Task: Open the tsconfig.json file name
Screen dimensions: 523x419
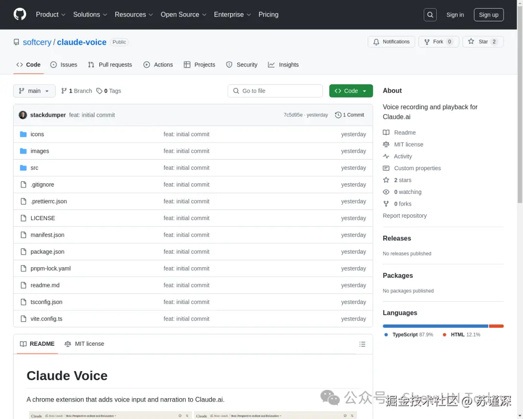Action: click(46, 302)
